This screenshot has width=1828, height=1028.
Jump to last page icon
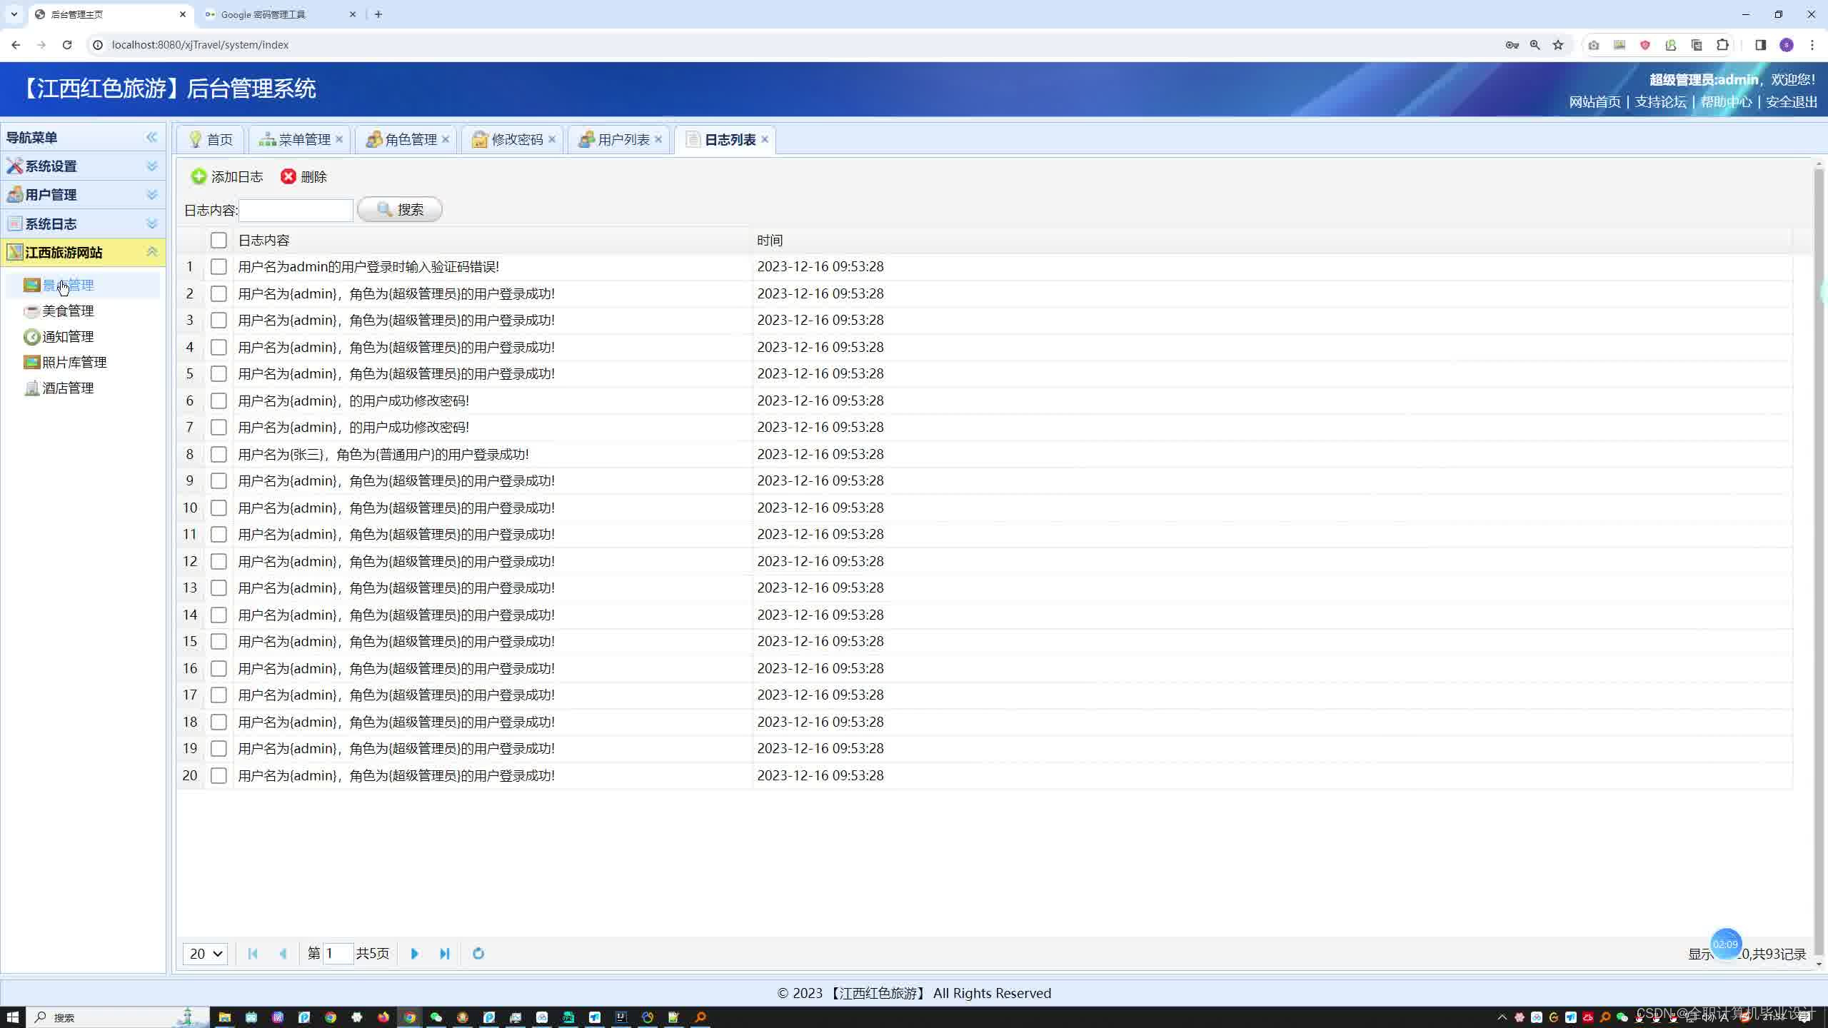(x=445, y=953)
